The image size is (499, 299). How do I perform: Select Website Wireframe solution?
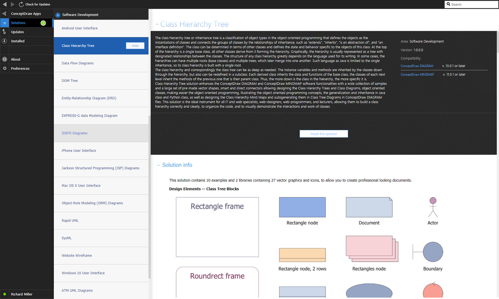(x=101, y=256)
